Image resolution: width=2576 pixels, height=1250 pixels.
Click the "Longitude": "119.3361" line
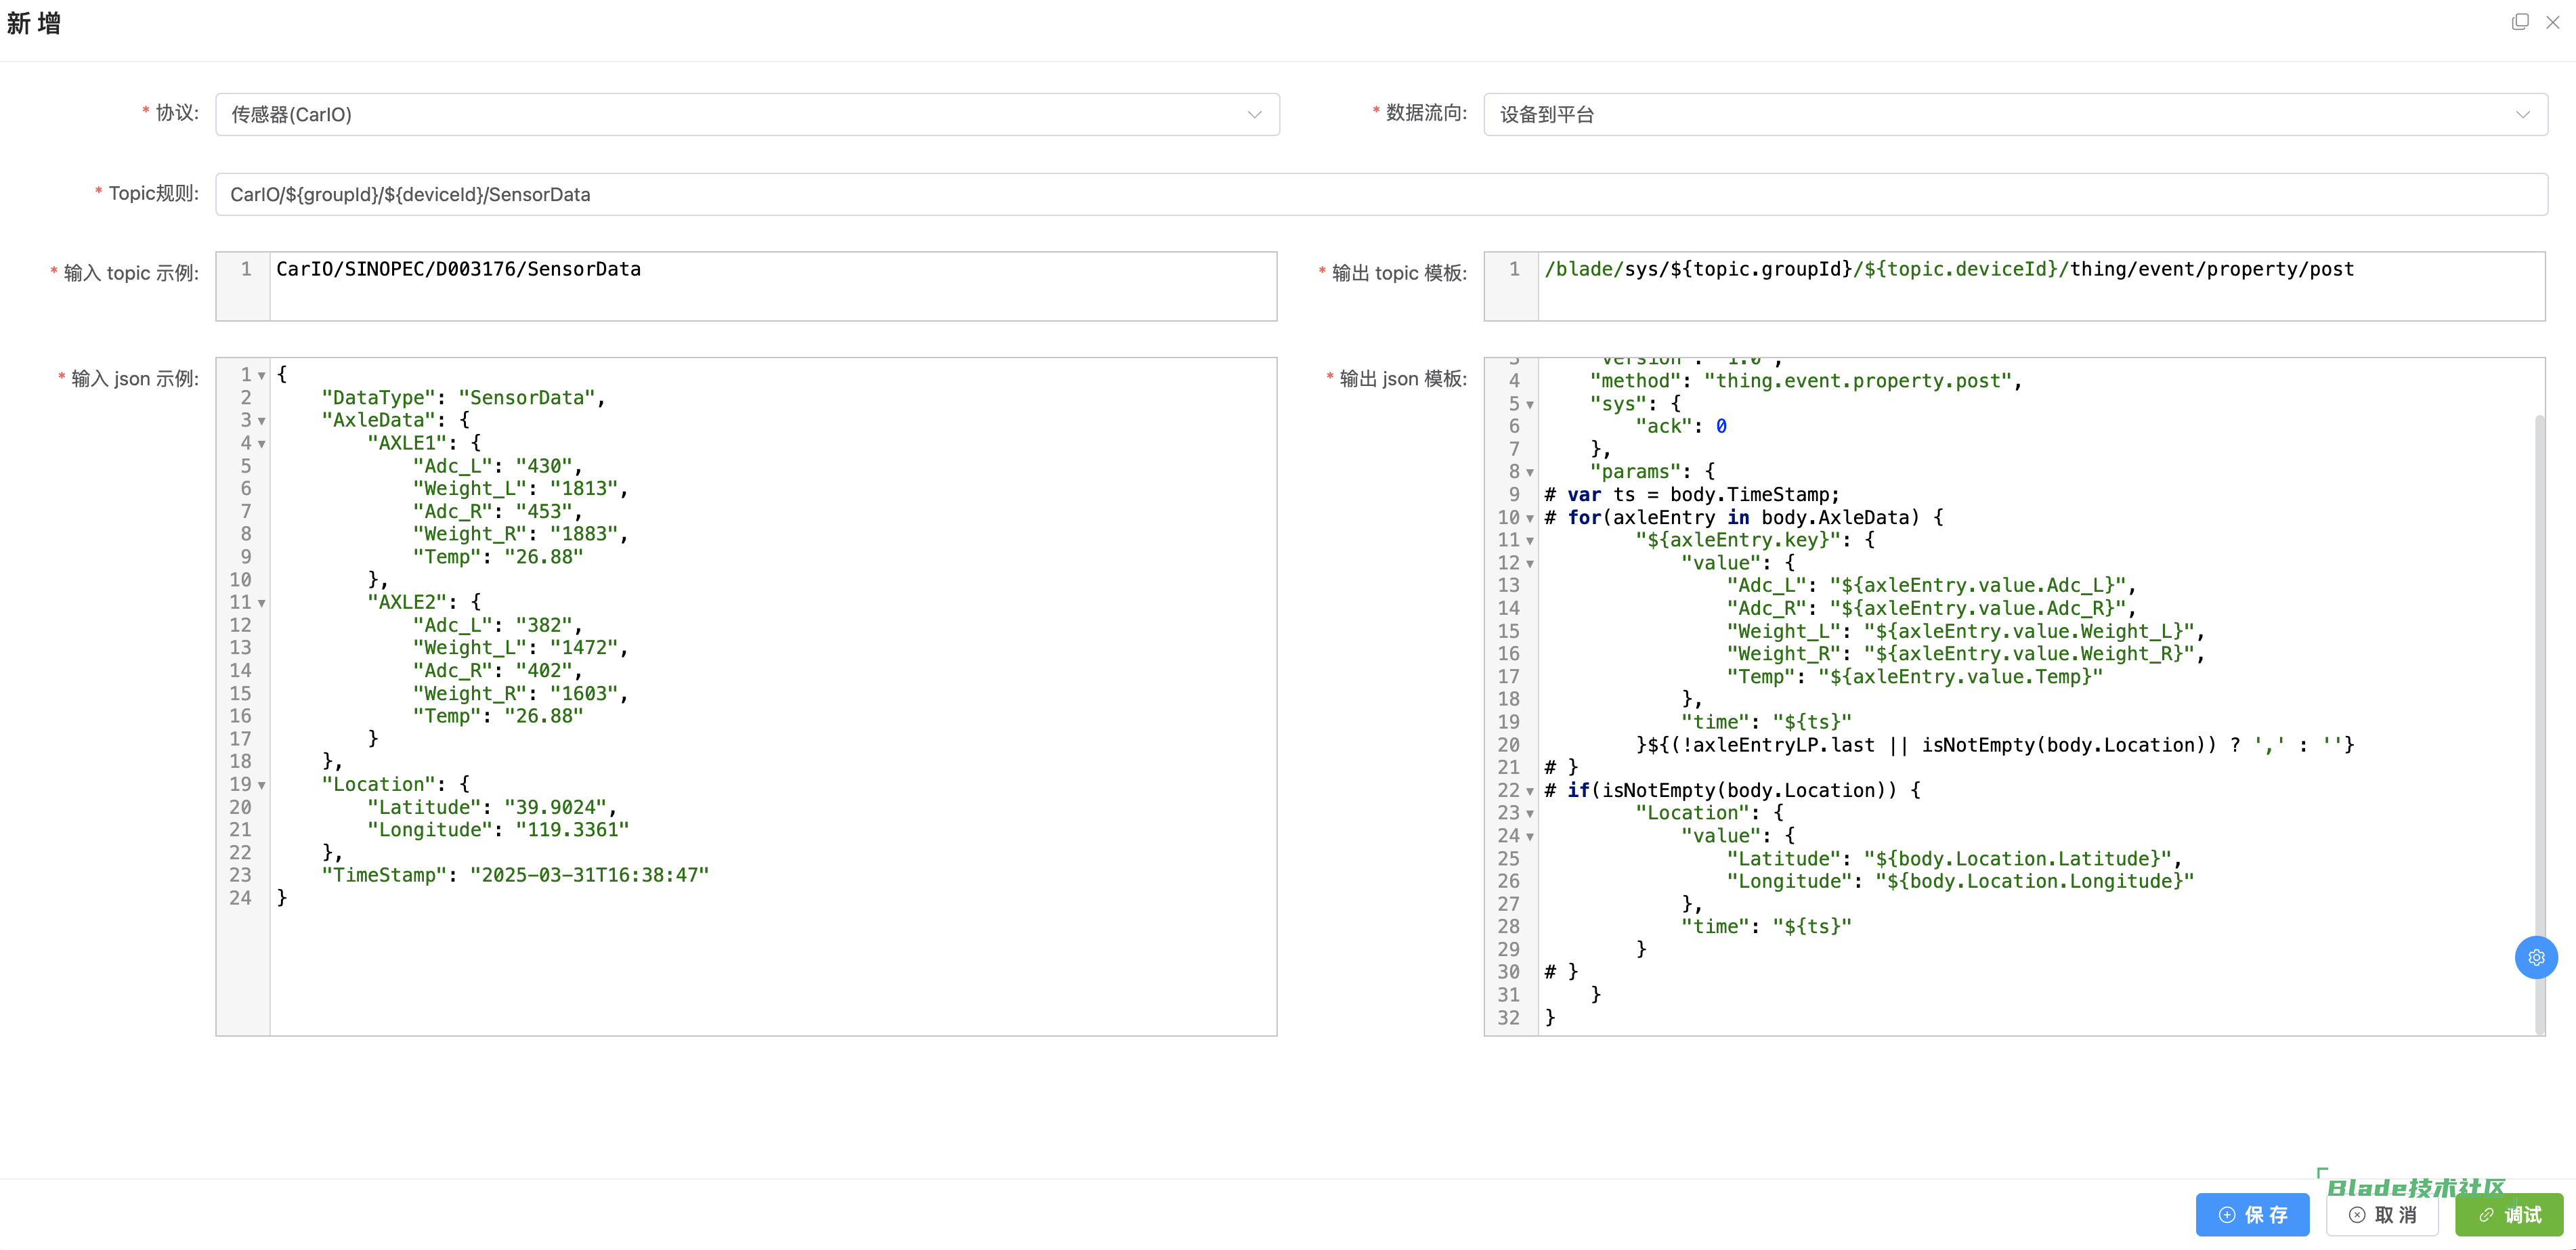tap(498, 830)
